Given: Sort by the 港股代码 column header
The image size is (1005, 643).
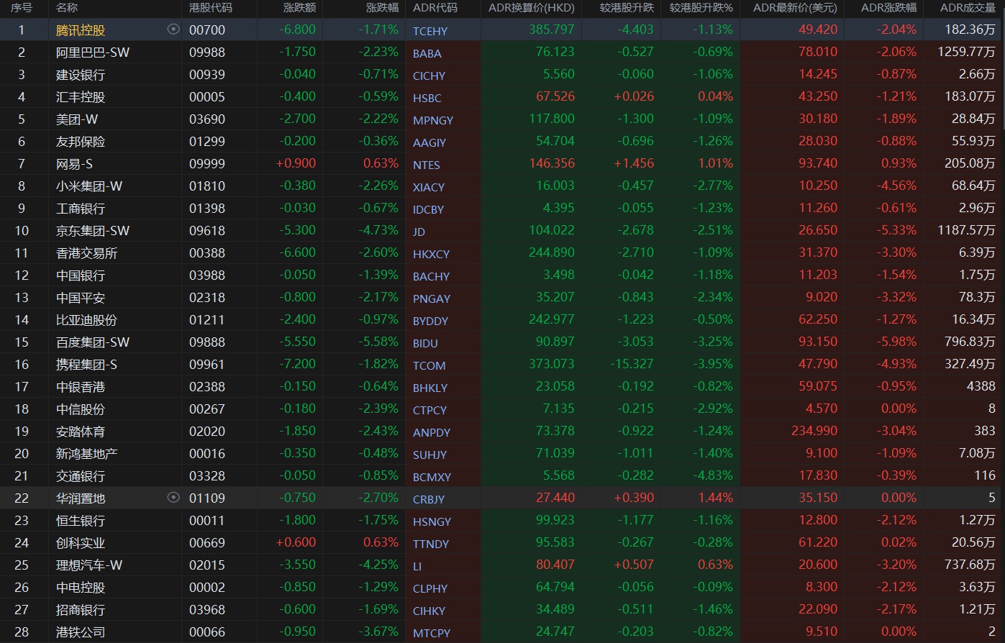Looking at the screenshot, I should point(211,8).
